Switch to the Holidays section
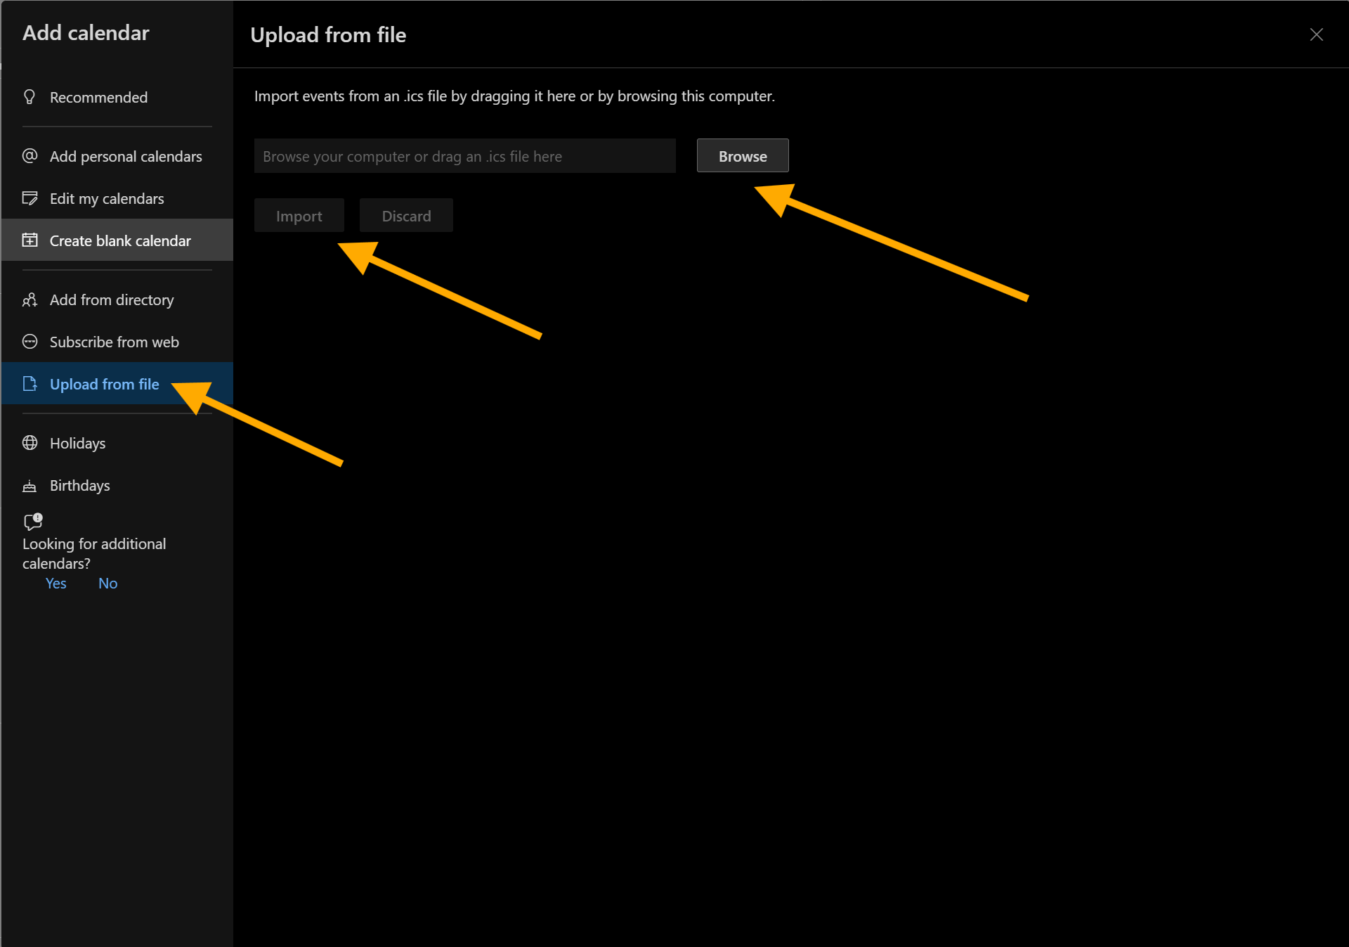Screen dimensions: 1349x947 [77, 443]
